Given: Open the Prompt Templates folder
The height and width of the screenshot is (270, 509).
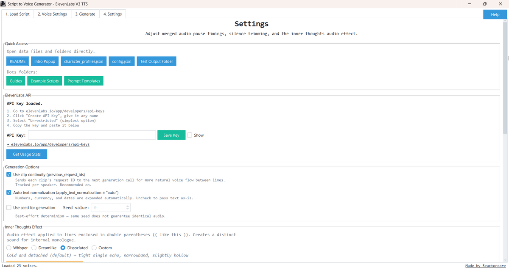Looking at the screenshot, I should [84, 81].
